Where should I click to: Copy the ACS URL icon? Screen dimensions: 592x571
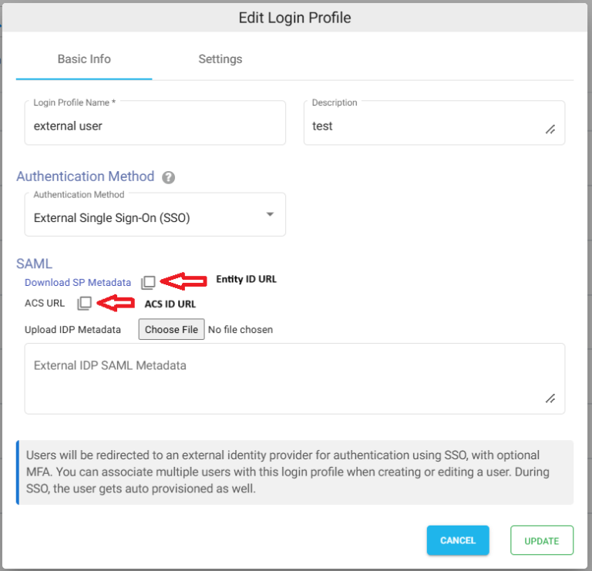(84, 303)
